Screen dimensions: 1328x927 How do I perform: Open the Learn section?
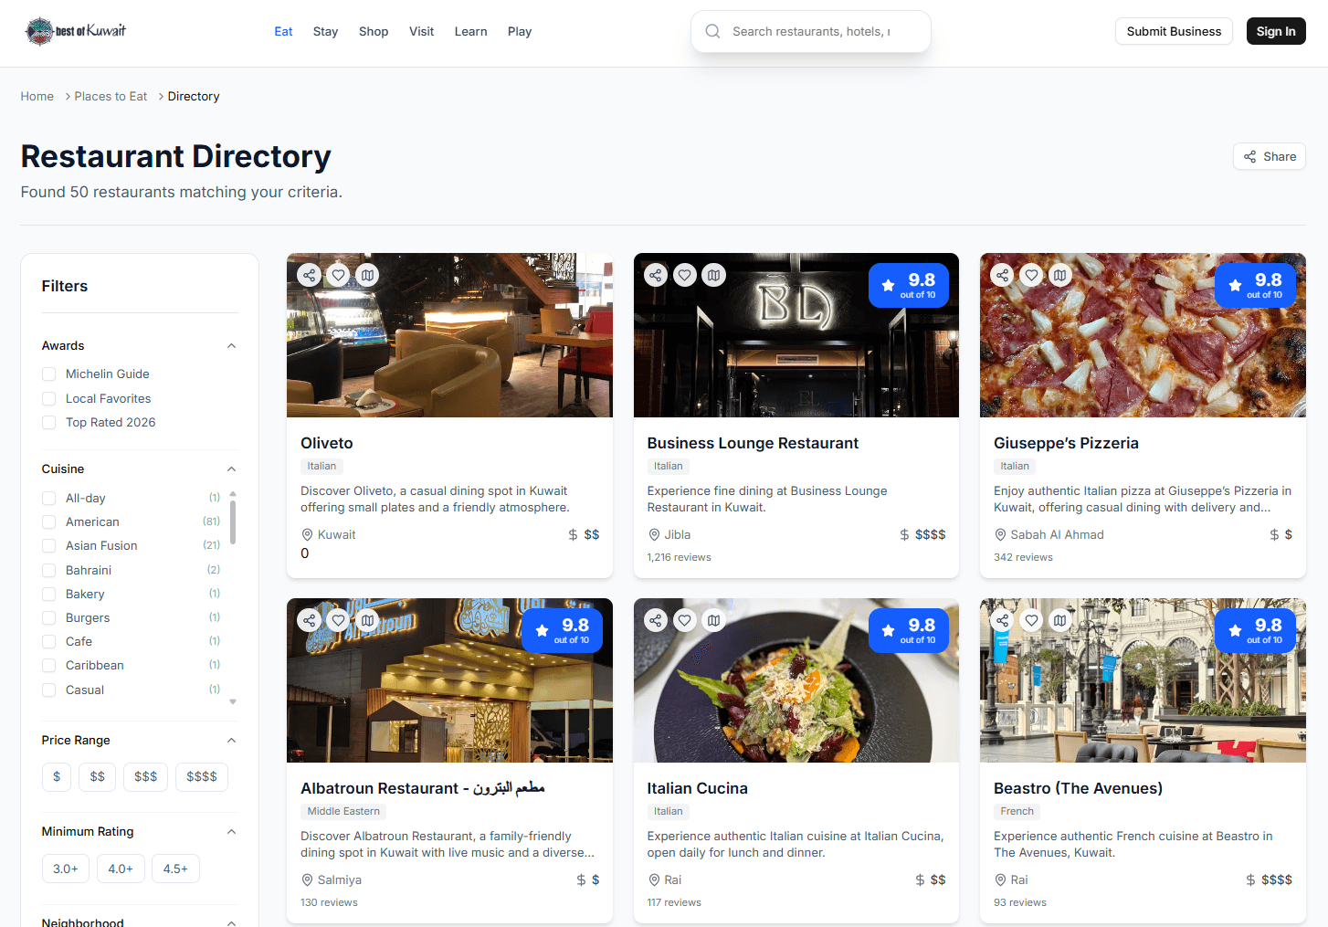[470, 31]
